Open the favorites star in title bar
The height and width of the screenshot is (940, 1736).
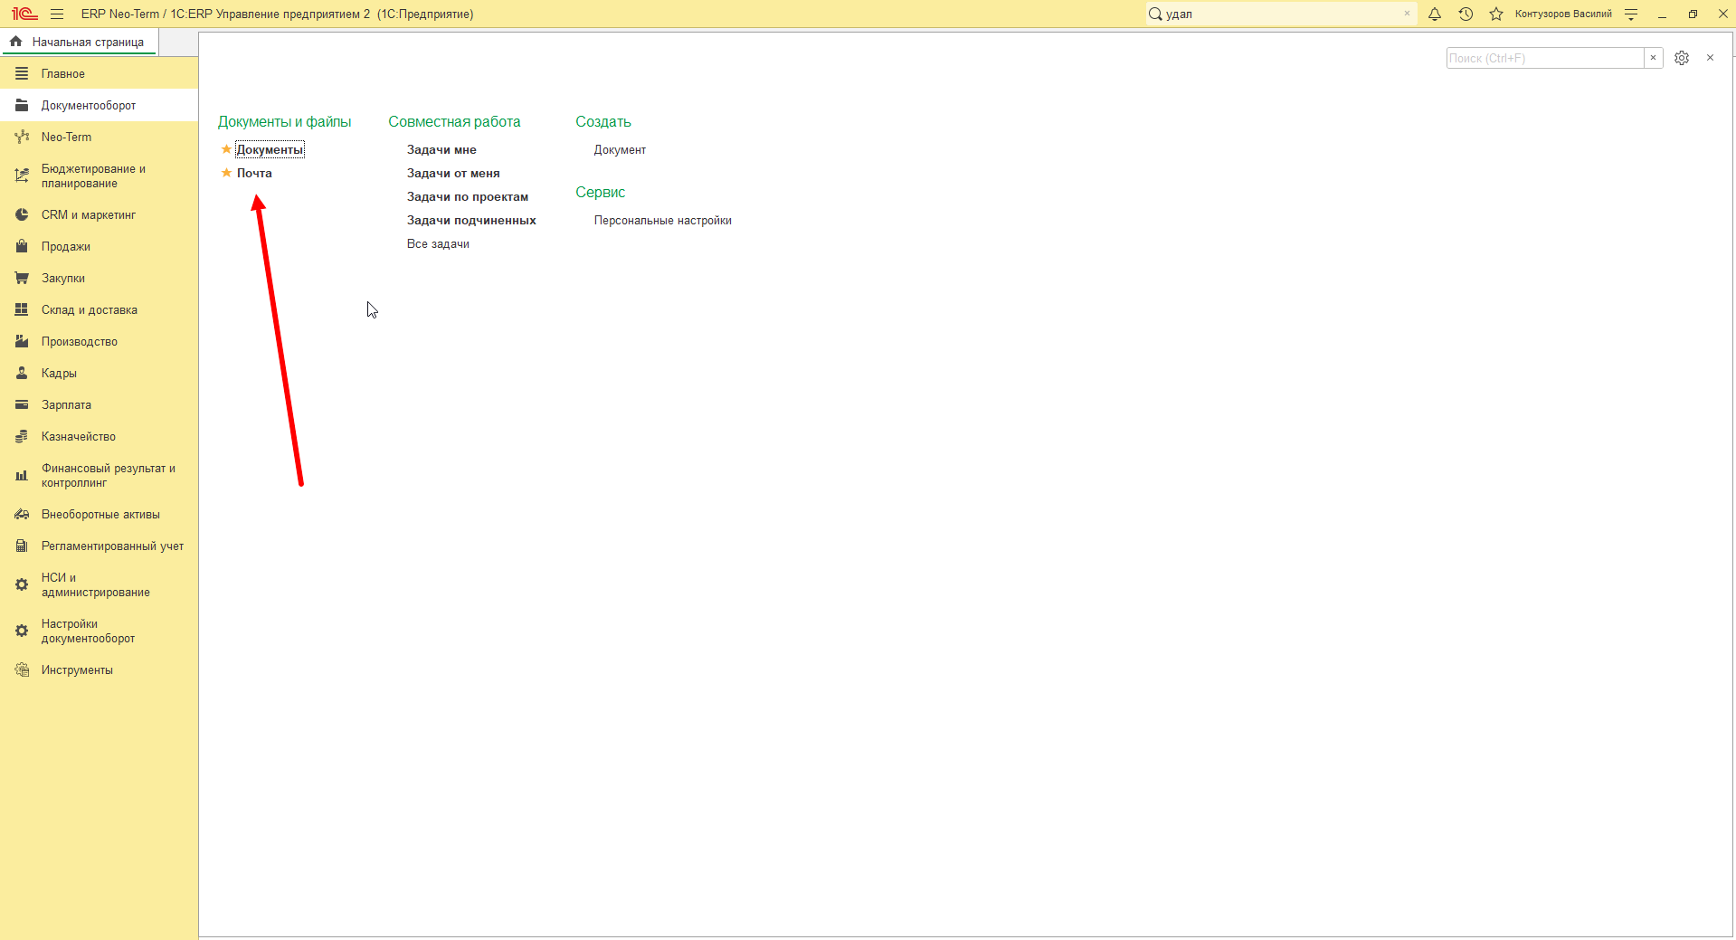1496,14
